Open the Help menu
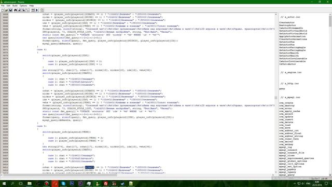This screenshot has width=332, height=187. click(32, 6)
